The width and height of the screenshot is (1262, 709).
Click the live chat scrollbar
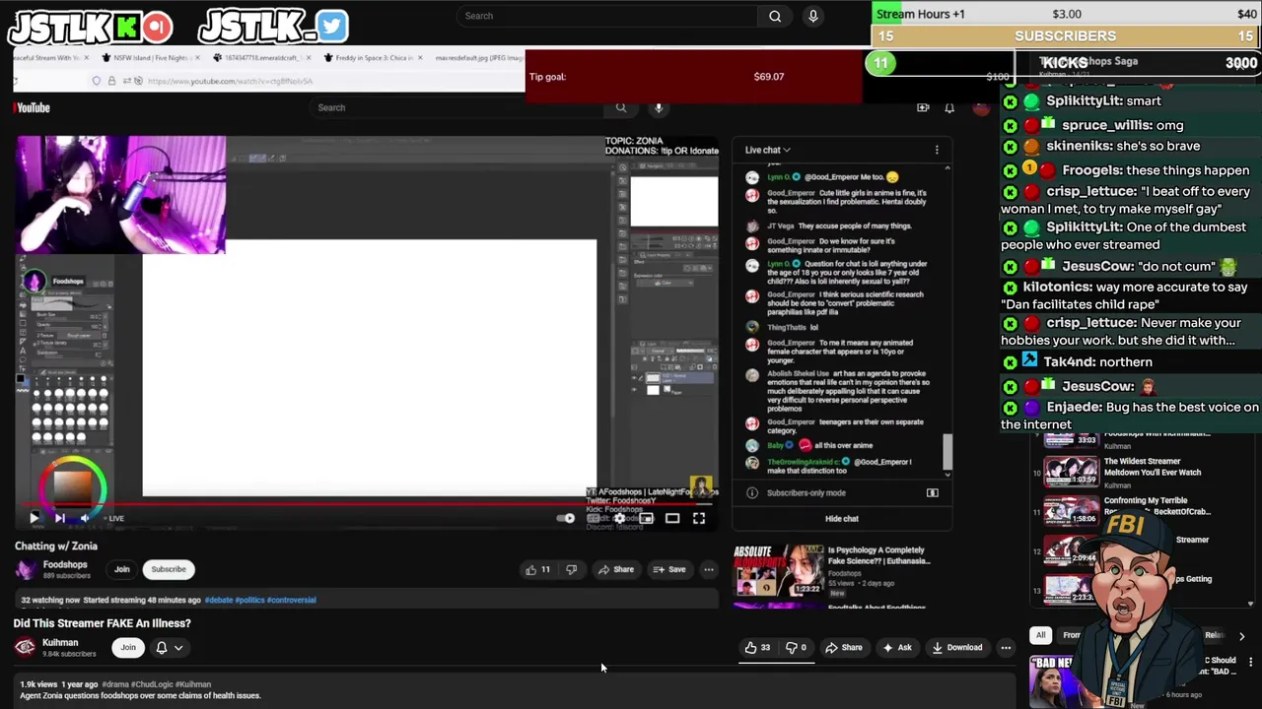click(x=947, y=451)
